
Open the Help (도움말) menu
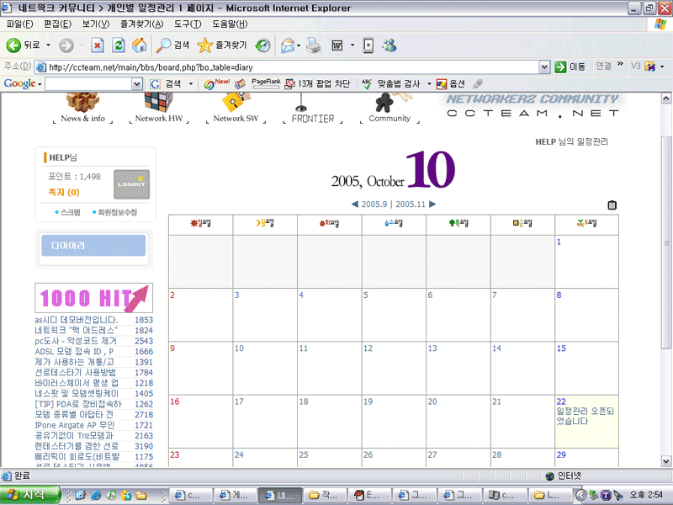[230, 24]
